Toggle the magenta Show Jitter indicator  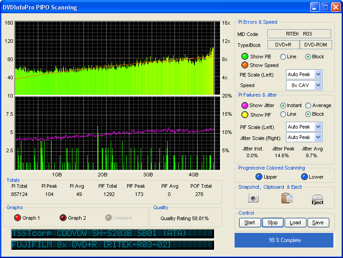pyautogui.click(x=245, y=105)
